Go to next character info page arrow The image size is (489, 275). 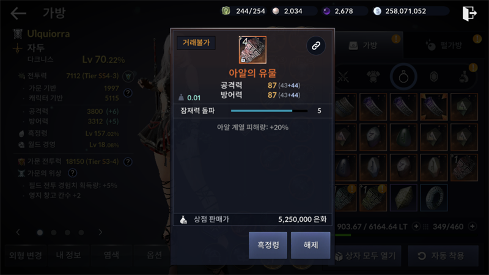[100, 232]
